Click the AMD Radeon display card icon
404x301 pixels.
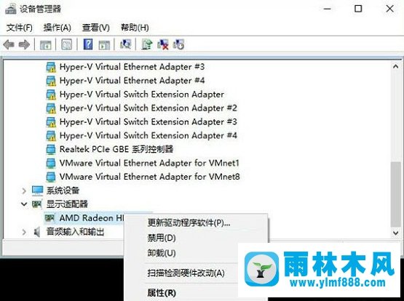pos(49,218)
